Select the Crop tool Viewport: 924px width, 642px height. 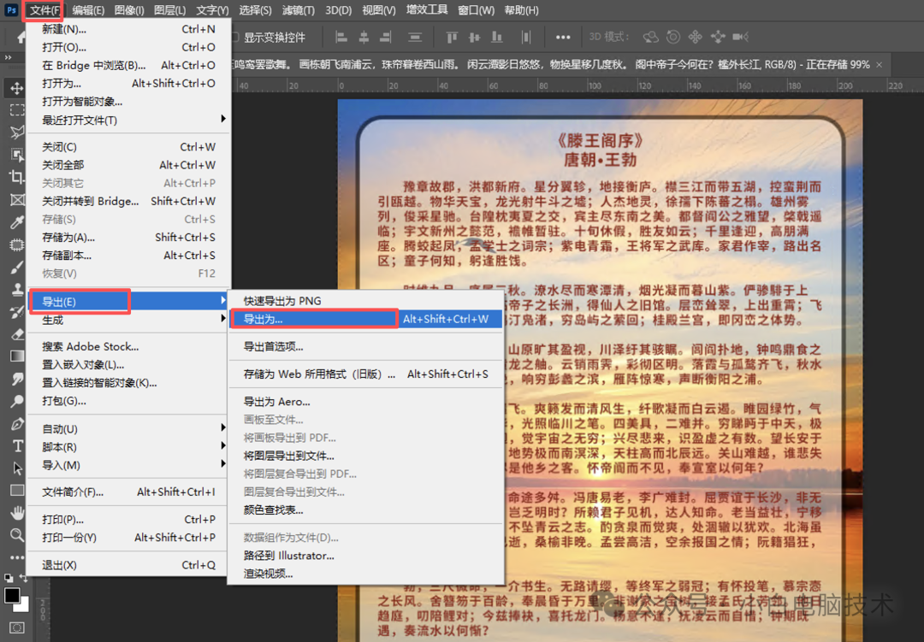[16, 177]
